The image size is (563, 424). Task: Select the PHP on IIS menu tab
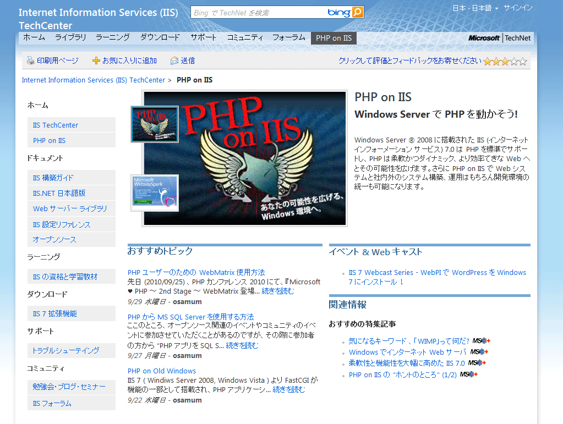334,38
